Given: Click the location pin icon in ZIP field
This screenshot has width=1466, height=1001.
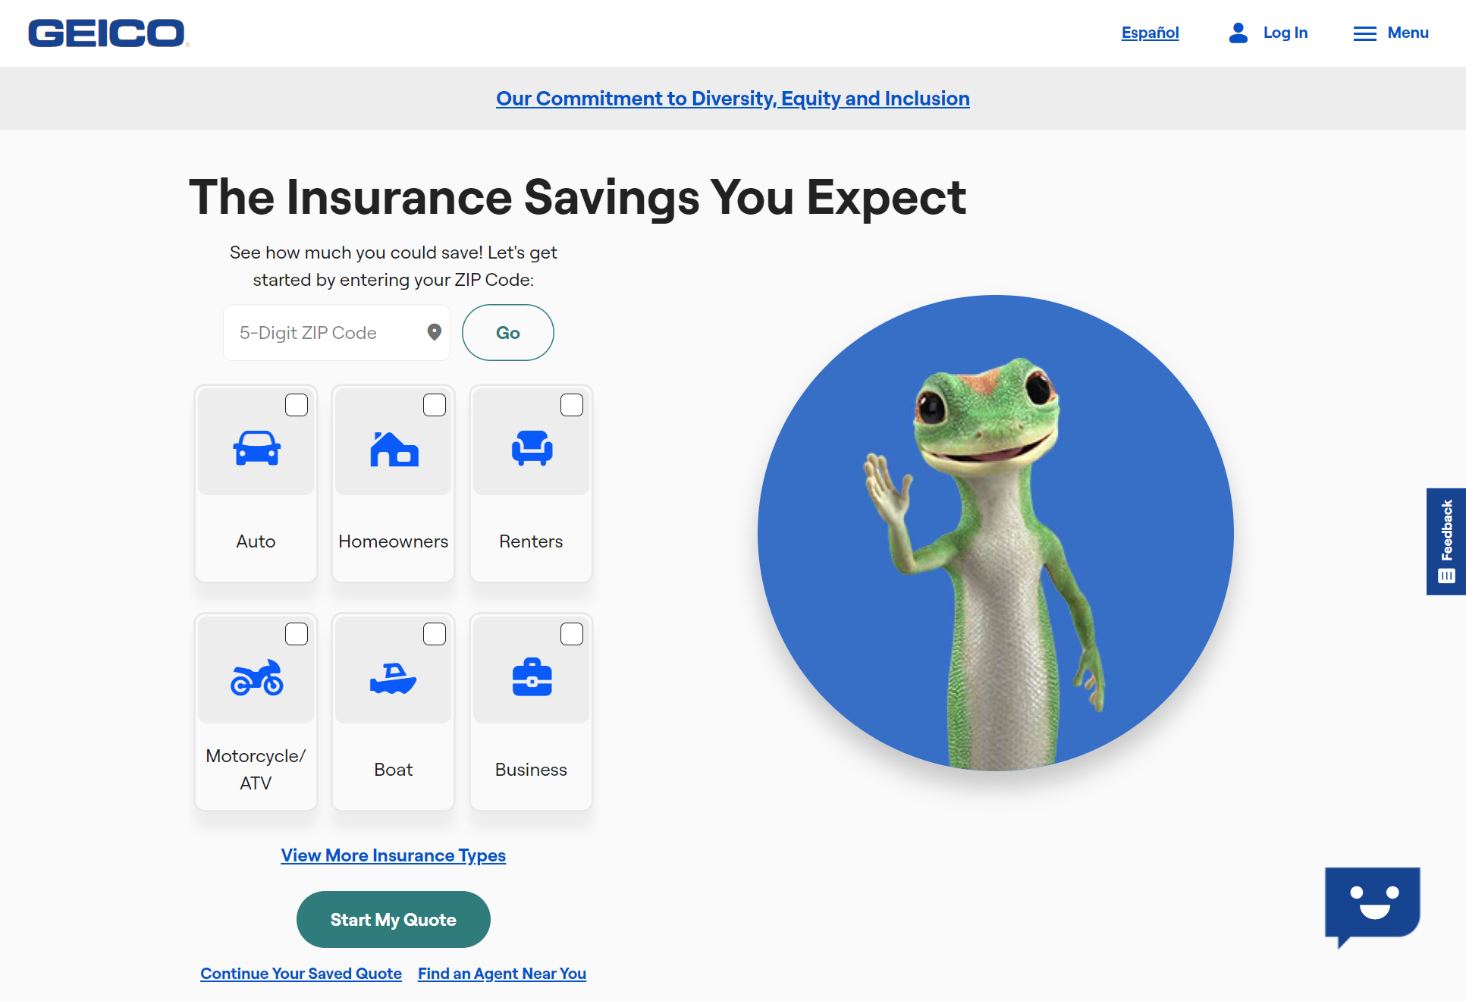Looking at the screenshot, I should tap(435, 333).
